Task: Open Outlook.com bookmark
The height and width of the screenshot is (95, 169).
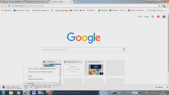Action: [22, 11]
